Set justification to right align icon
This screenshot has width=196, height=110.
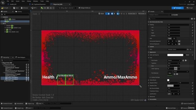pyautogui.click(x=178, y=94)
